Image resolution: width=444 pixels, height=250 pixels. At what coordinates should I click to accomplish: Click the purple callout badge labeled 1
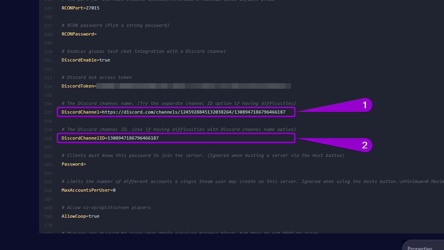pyautogui.click(x=365, y=105)
